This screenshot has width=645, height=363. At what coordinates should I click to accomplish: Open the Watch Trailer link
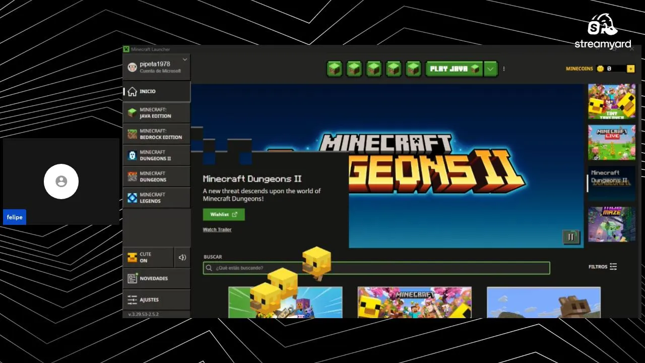coord(217,229)
